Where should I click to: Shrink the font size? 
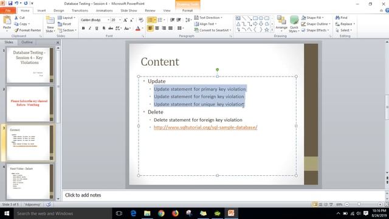point(132,20)
